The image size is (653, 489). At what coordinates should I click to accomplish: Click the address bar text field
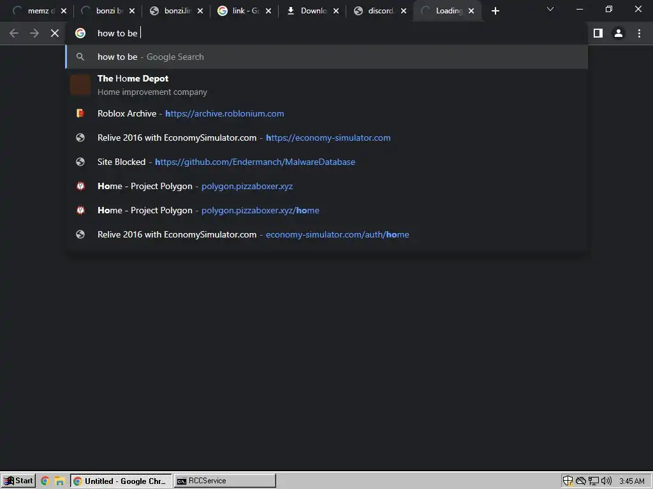[x=326, y=33]
